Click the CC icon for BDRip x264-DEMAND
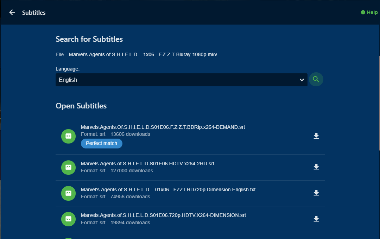 [x=69, y=136]
